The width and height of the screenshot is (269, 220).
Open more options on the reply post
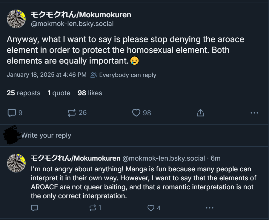209,208
